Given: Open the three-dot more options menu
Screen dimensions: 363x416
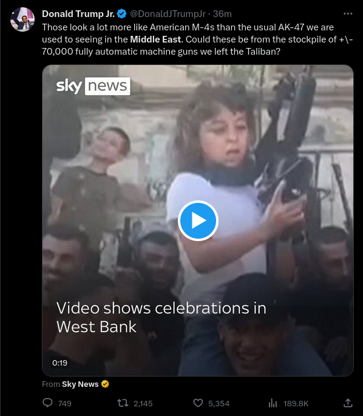Looking at the screenshot, I should pos(348,14).
